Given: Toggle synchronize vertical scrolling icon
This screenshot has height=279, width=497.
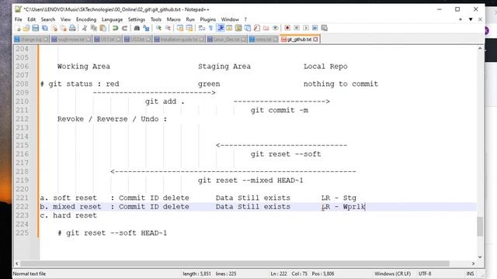Looking at the screenshot, I should 180,28.
